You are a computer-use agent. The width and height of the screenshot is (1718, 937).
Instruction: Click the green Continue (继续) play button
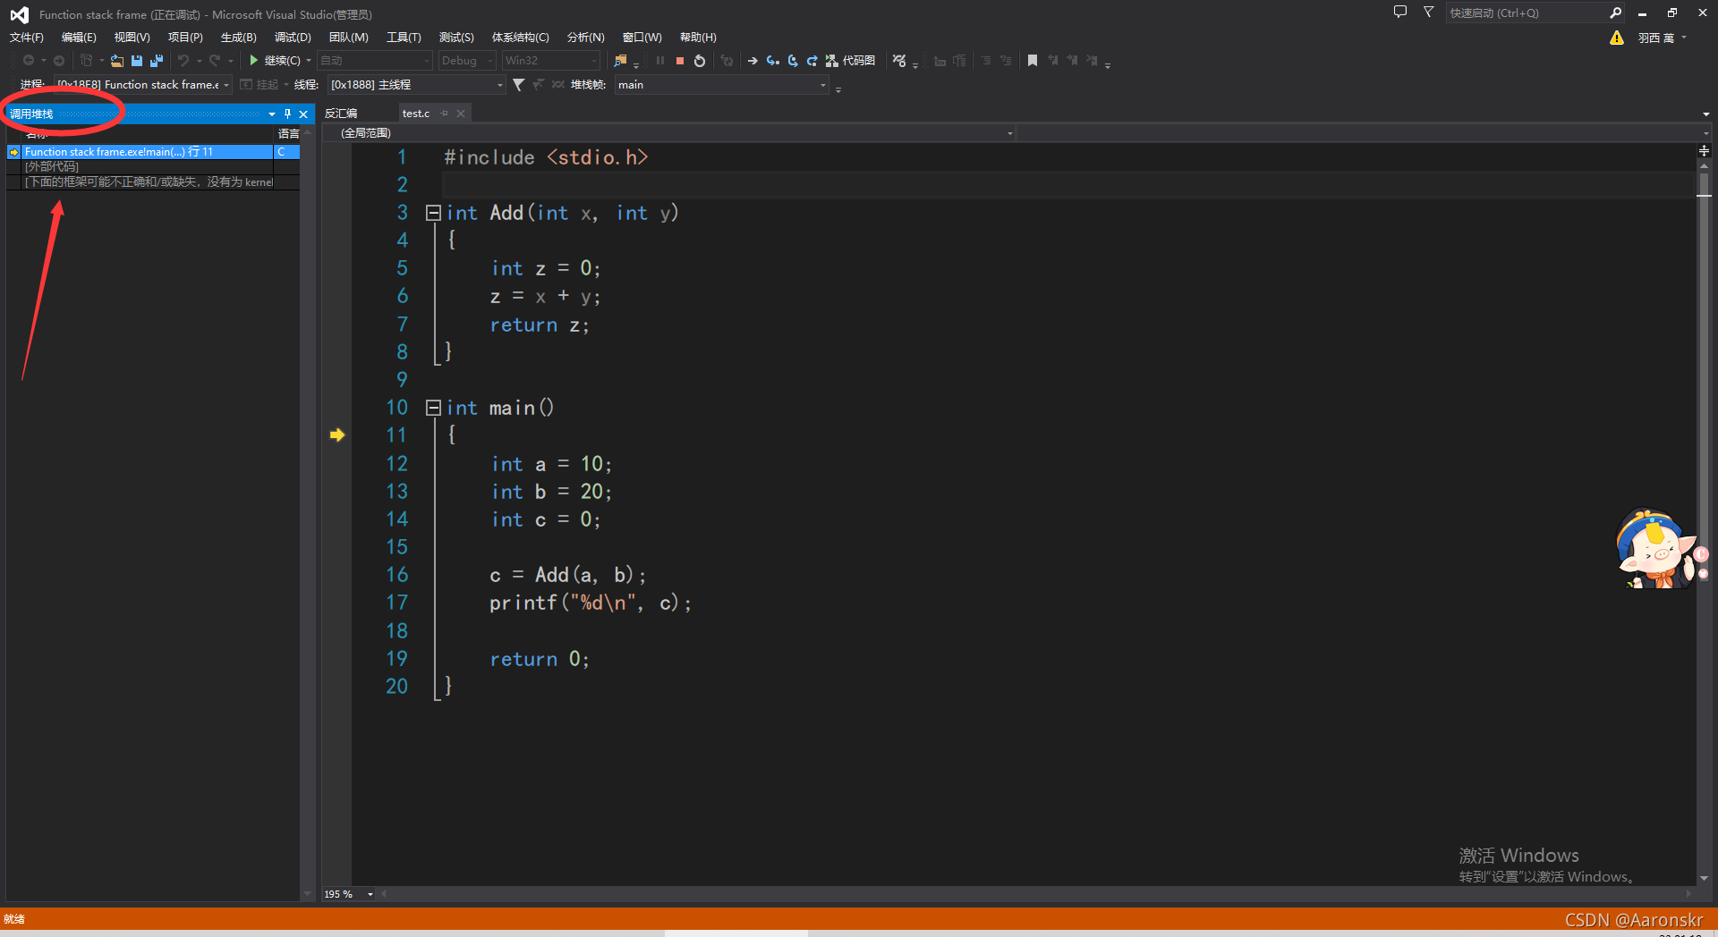[254, 60]
